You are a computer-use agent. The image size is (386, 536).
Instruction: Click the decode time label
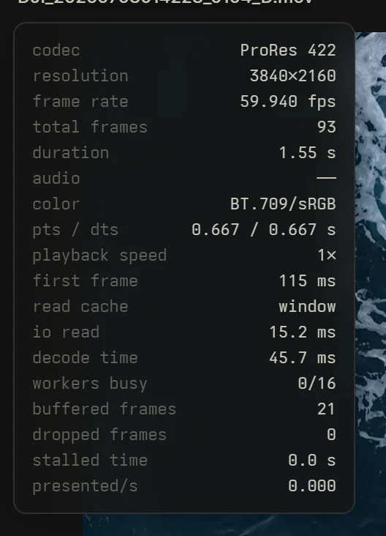click(x=86, y=358)
